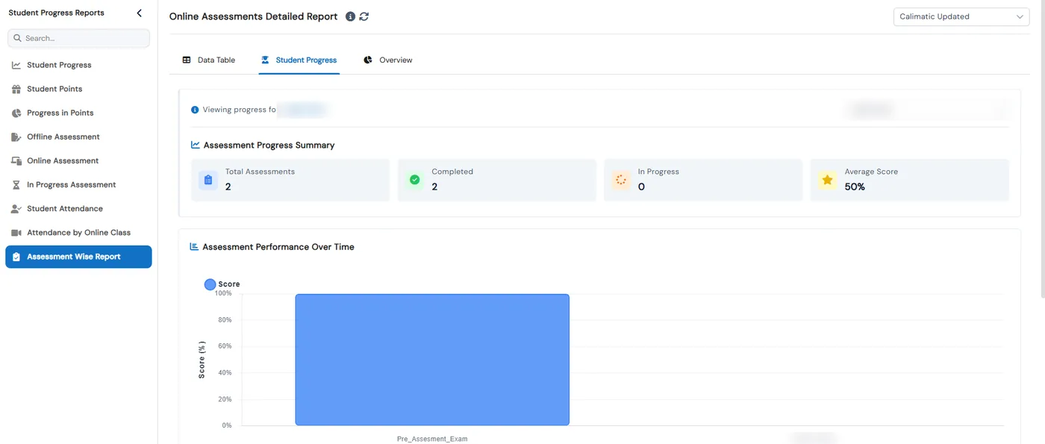Click the Assessment Performance Over Time heading
1045x444 pixels.
(278, 246)
